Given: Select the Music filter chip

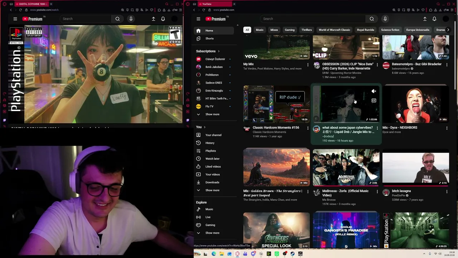Looking at the screenshot, I should click(260, 30).
